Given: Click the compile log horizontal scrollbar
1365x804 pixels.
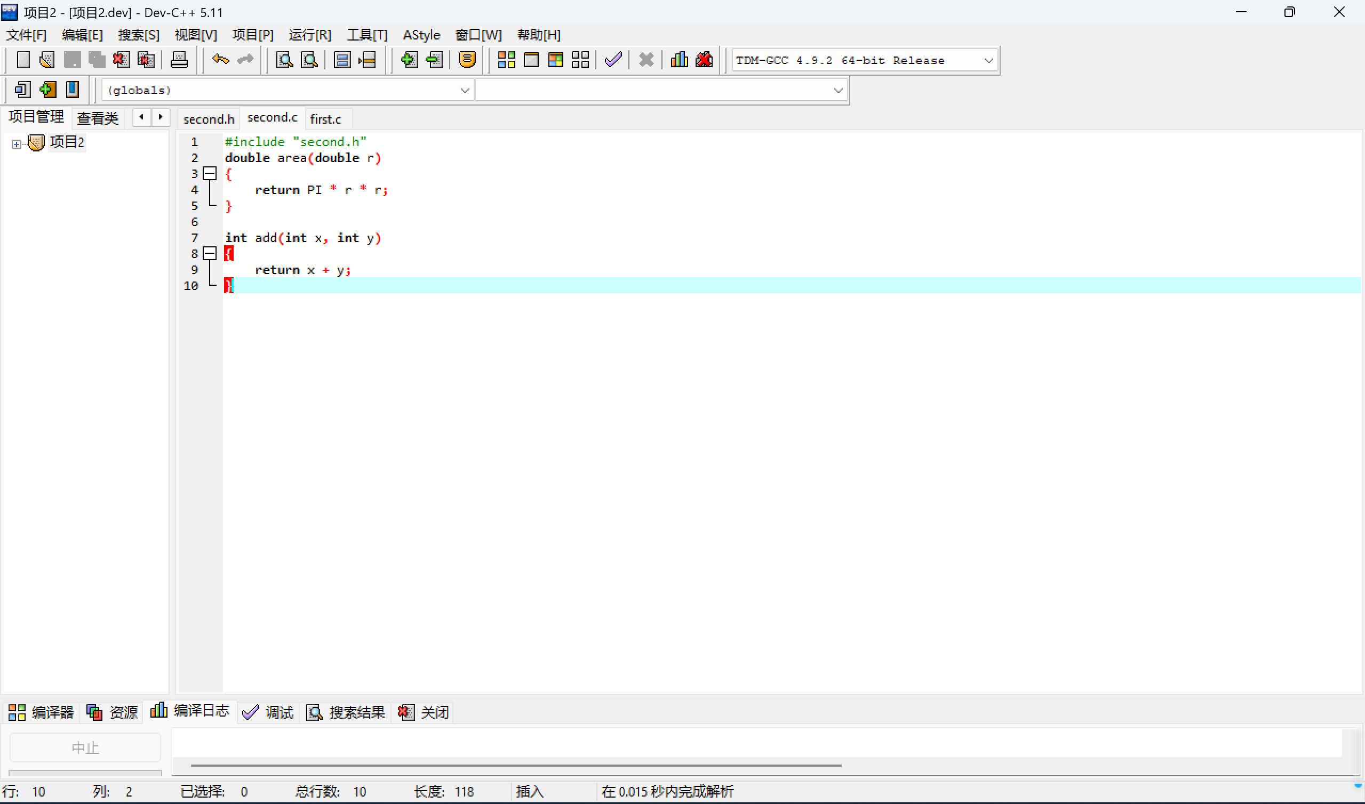Looking at the screenshot, I should (515, 765).
